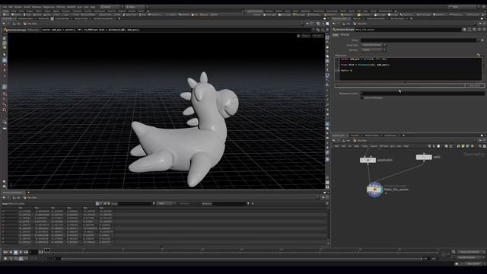487x274 pixels.
Task: Open the desktop Build selector dropdown
Action: click(111, 7)
